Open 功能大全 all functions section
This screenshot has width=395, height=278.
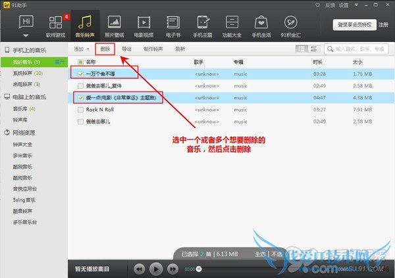232,26
